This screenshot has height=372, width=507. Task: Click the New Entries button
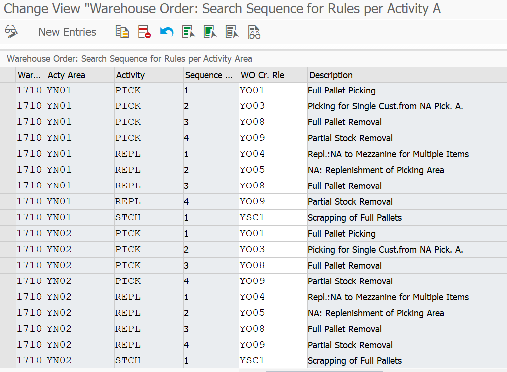pos(67,32)
